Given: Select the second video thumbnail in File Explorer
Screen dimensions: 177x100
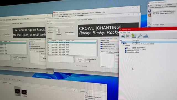Looking at the screenshot, I should (24, 93).
